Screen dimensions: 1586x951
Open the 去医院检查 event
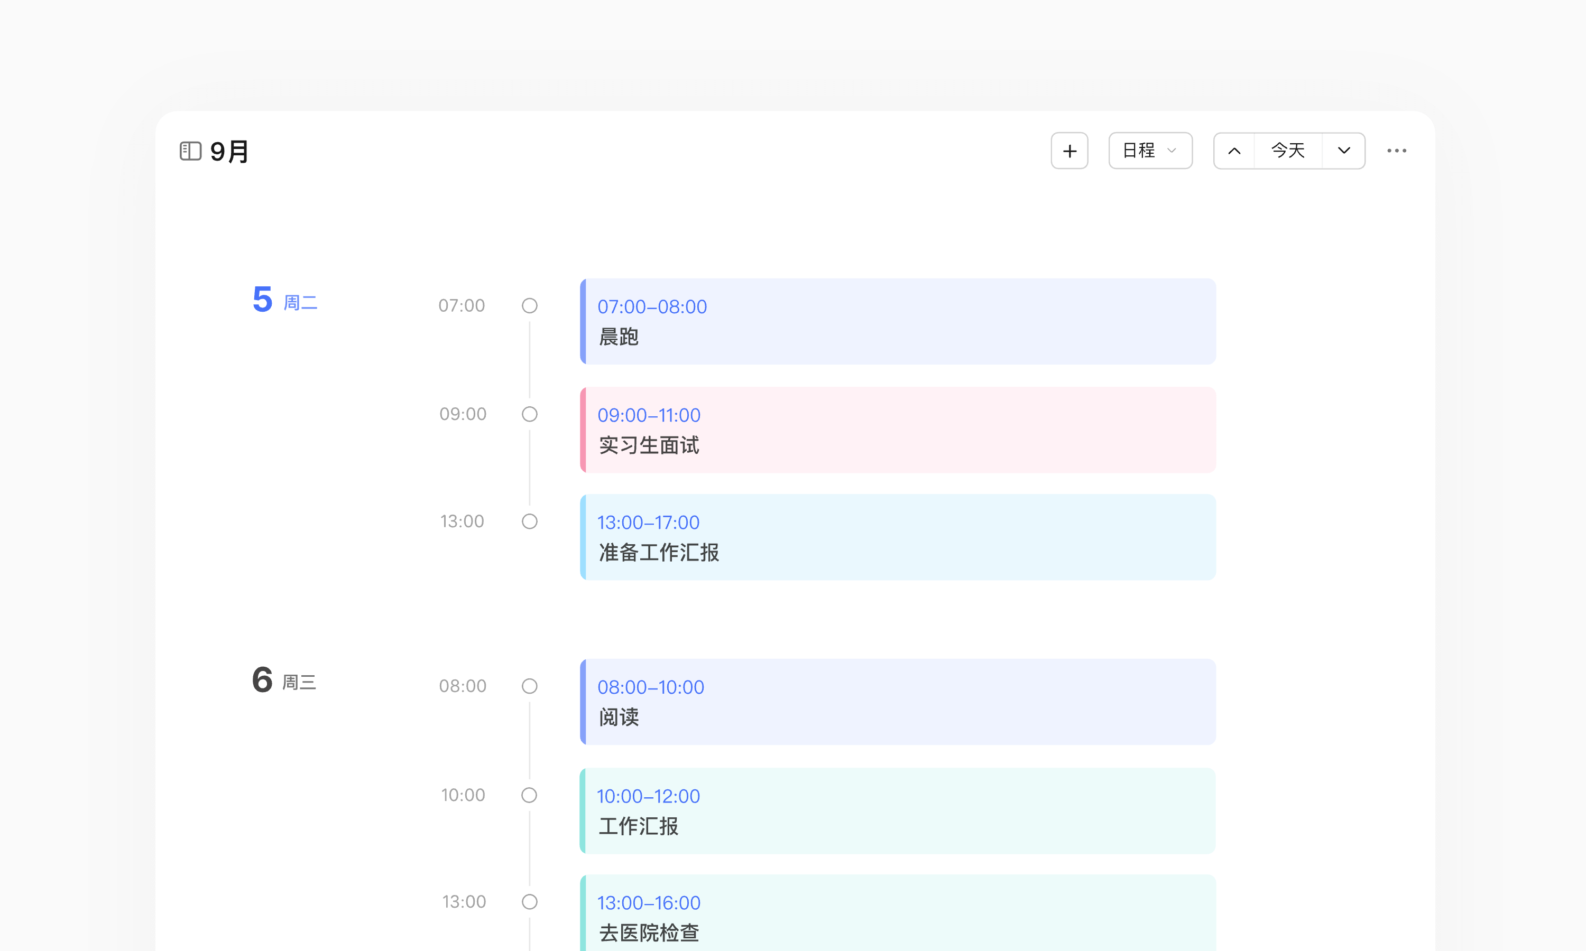[898, 917]
